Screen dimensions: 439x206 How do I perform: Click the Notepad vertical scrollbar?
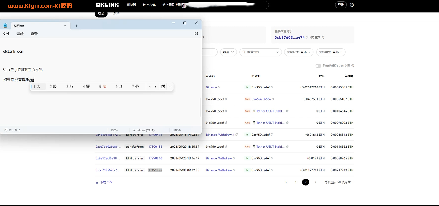coord(200,107)
